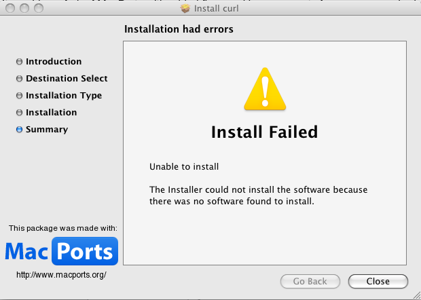Click the Summary step label
This screenshot has width=421, height=300.
click(47, 130)
